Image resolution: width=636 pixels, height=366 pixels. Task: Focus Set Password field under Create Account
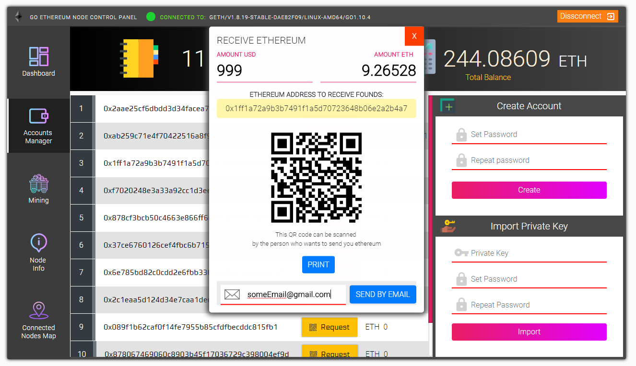529,135
